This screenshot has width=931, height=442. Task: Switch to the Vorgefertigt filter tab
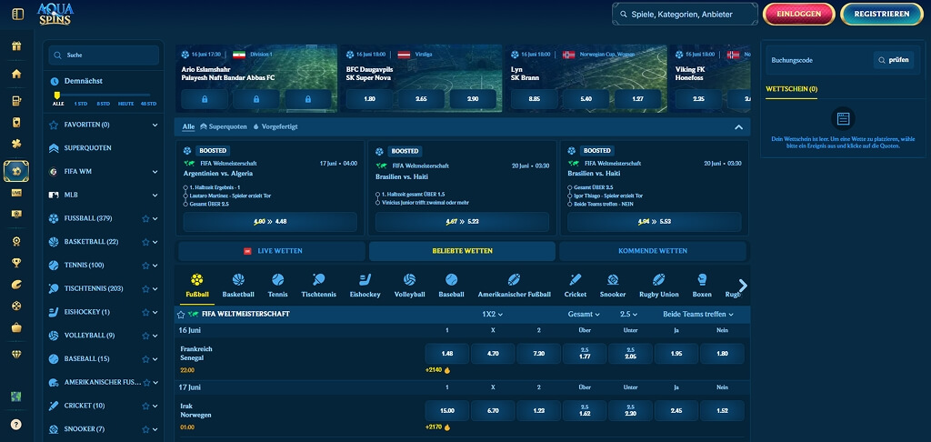tap(275, 126)
